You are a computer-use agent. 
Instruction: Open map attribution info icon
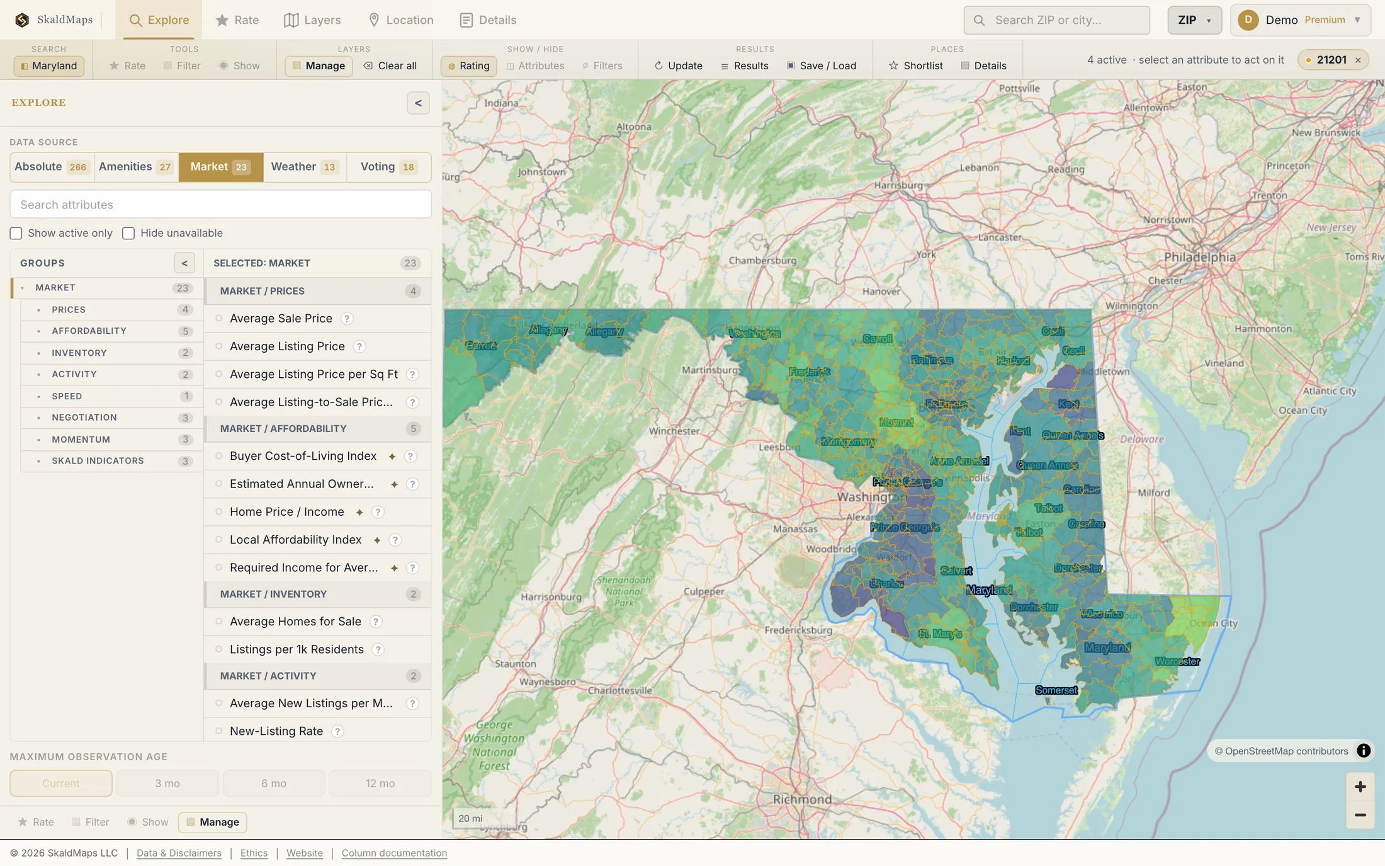coord(1364,751)
